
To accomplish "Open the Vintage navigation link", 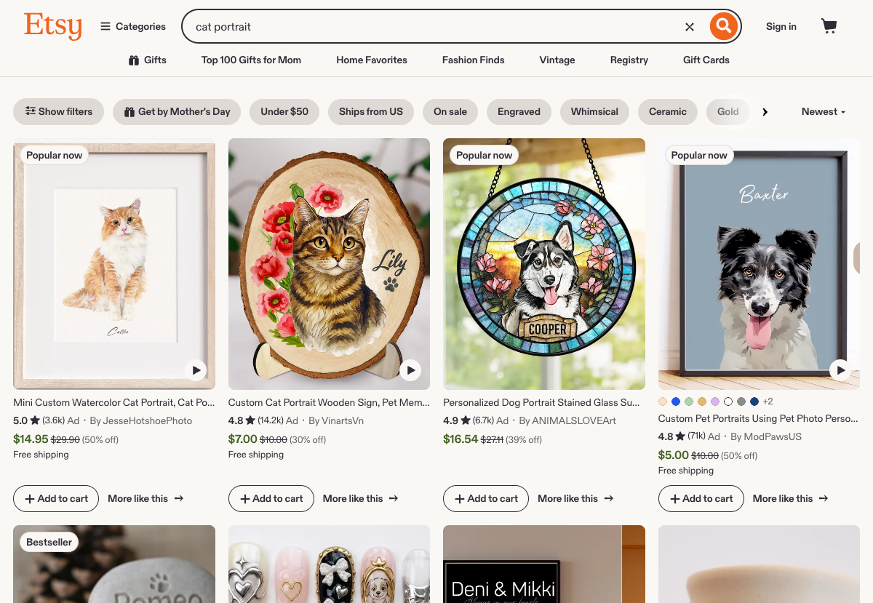I will [557, 60].
